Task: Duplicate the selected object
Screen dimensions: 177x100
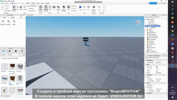Action: tap(8, 11)
